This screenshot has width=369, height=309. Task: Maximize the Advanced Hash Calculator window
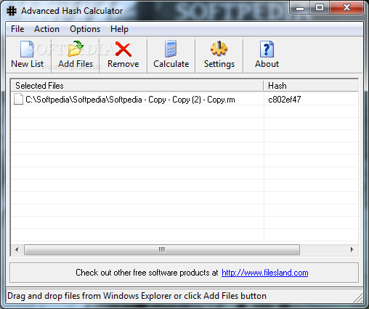[320, 8]
